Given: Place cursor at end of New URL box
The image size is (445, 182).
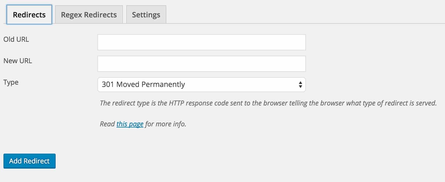Looking at the screenshot, I should pyautogui.click(x=301, y=64).
